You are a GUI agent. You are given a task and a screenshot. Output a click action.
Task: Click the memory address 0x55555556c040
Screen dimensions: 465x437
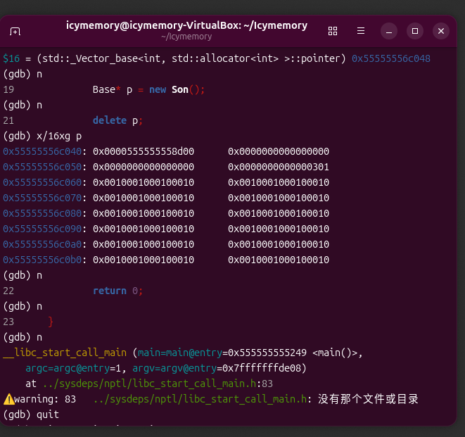click(x=42, y=151)
